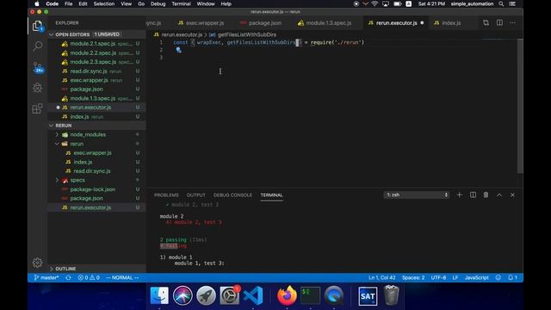Open the editor More Actions menu
This screenshot has height=310, width=551.
[513, 23]
